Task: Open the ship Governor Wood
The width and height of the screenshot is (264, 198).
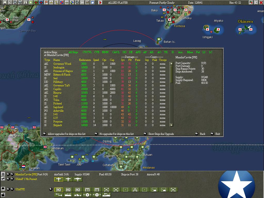Action: [x=62, y=64]
